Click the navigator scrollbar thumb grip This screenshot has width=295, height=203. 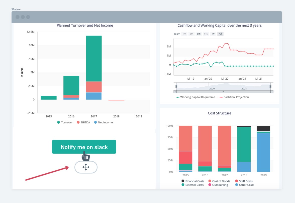(x=223, y=92)
